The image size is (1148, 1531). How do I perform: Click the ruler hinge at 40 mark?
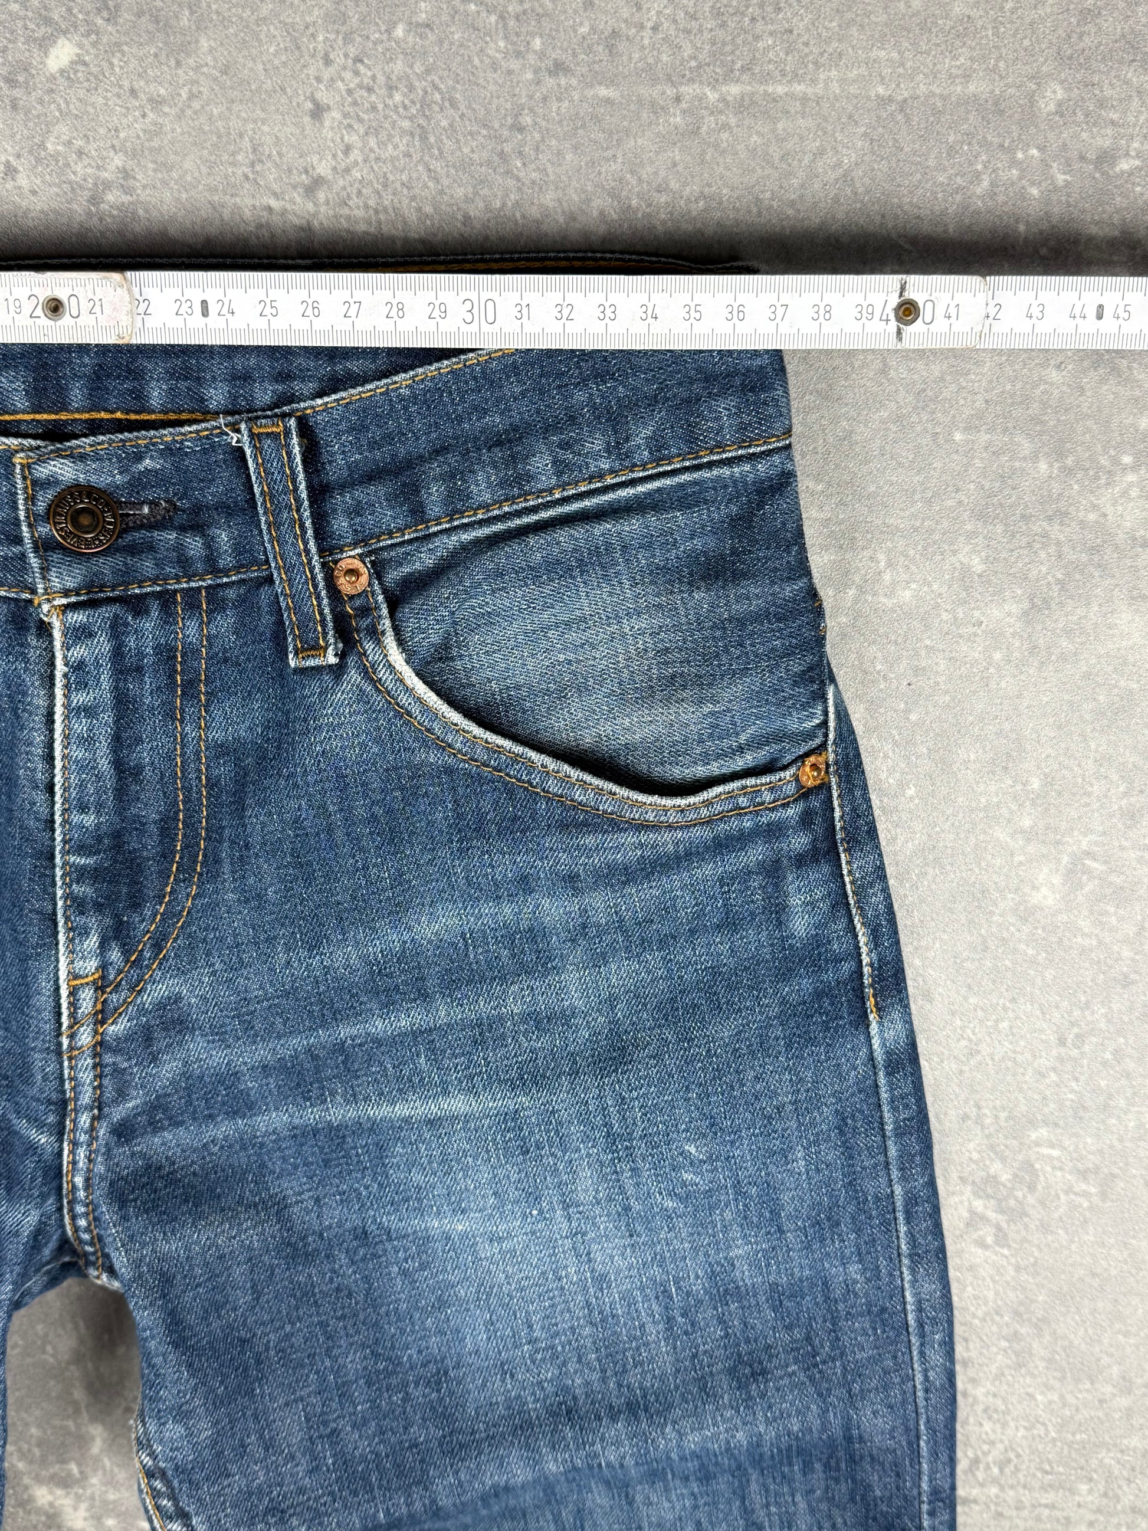(x=907, y=312)
